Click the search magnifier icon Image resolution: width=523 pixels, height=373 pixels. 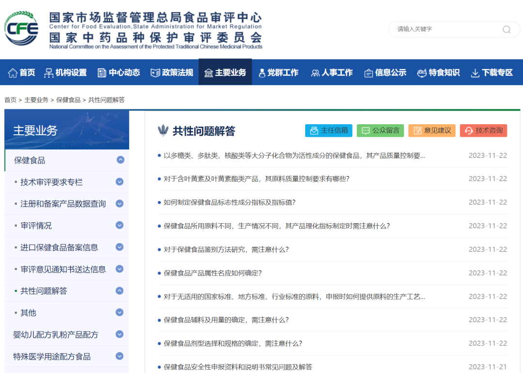[x=507, y=29]
